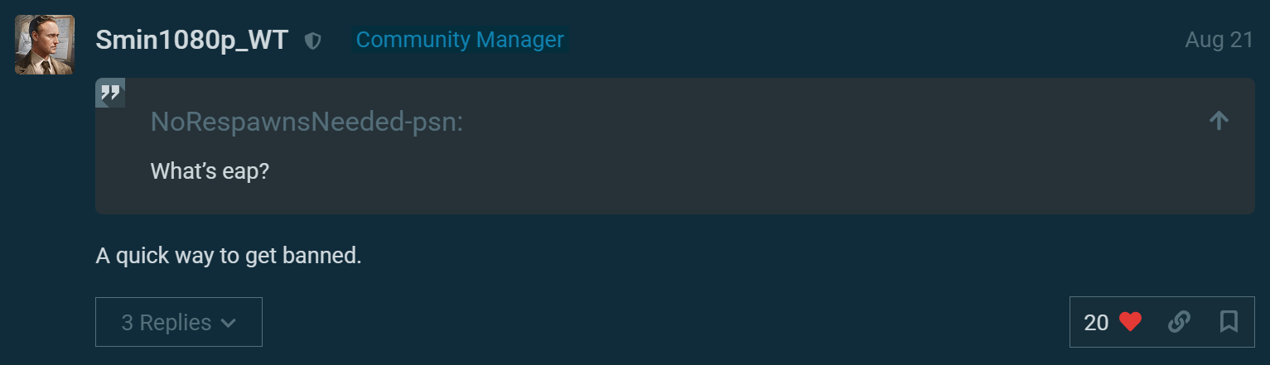This screenshot has height=365, width=1270.
Task: Click the word eap in quoted message
Action: (244, 172)
